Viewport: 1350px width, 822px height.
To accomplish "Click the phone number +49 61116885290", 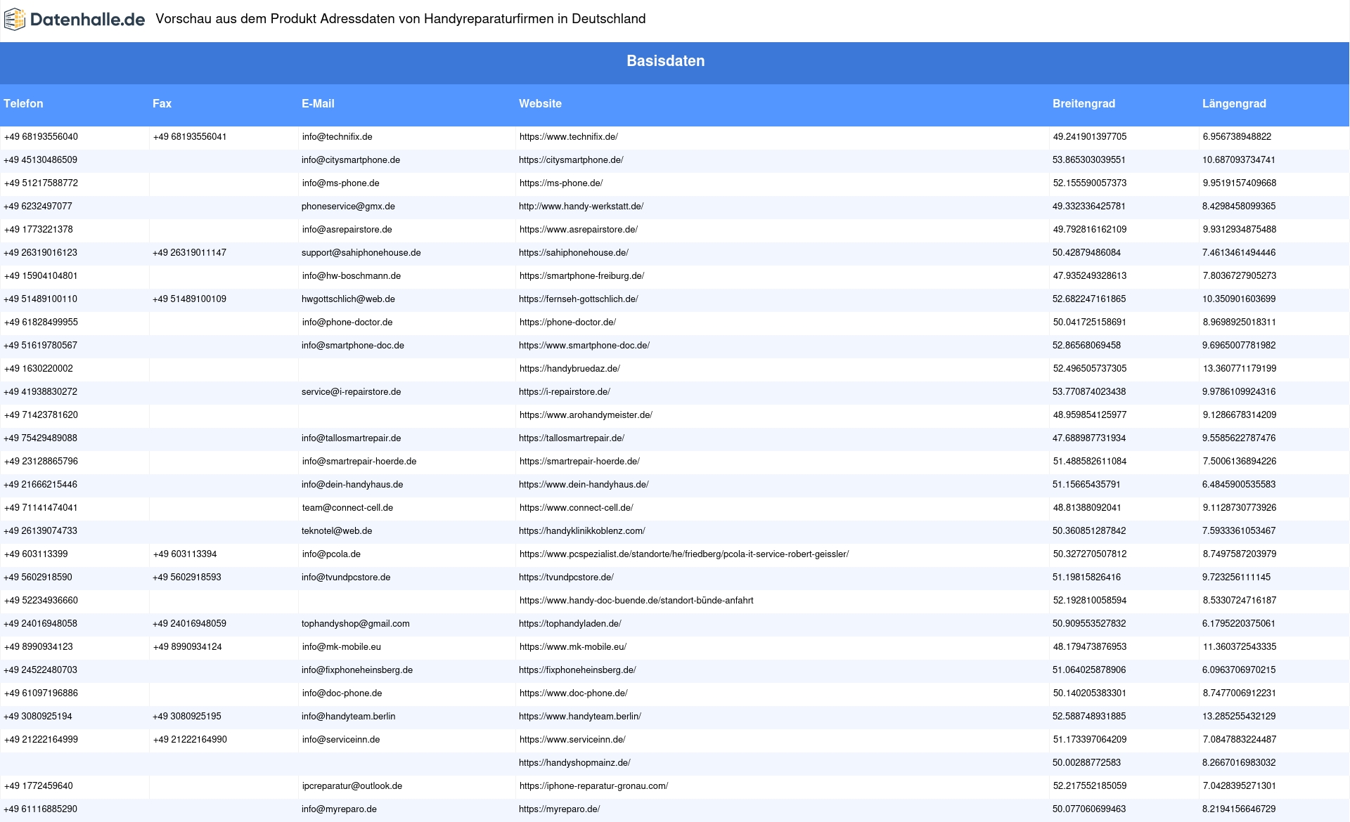I will (x=41, y=809).
